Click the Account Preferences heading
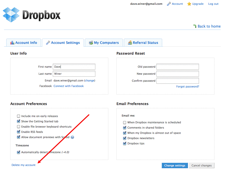 click(x=29, y=104)
